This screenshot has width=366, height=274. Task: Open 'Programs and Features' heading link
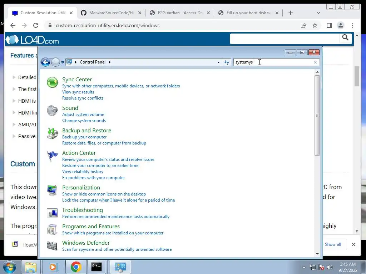[91, 227]
